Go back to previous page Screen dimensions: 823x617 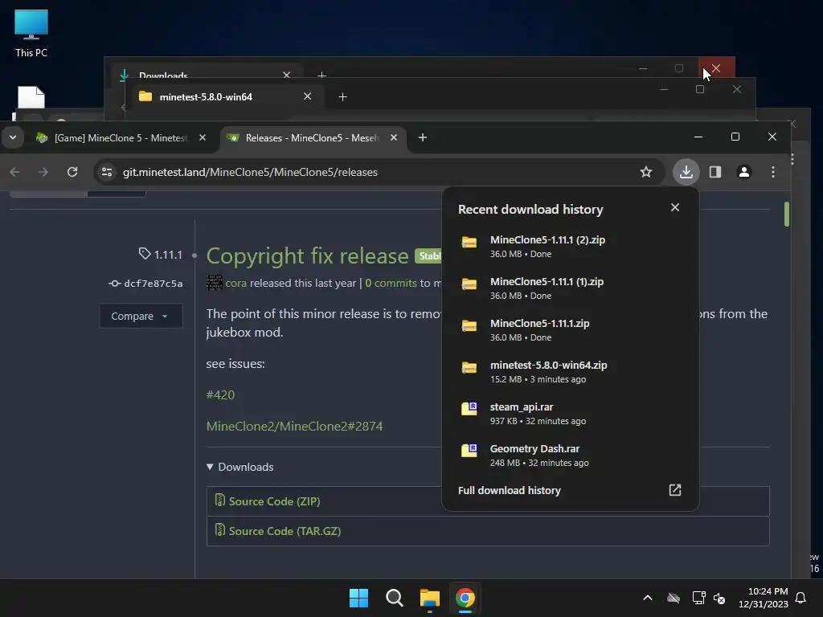(14, 172)
